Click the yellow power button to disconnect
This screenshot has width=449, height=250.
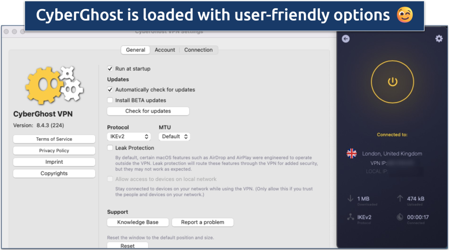[x=392, y=81]
